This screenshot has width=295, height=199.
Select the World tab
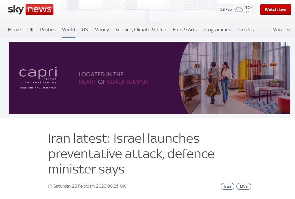point(69,30)
